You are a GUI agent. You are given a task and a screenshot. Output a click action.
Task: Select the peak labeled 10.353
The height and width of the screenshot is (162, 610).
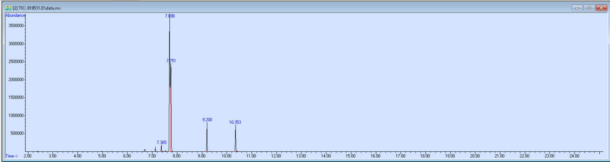coord(235,122)
